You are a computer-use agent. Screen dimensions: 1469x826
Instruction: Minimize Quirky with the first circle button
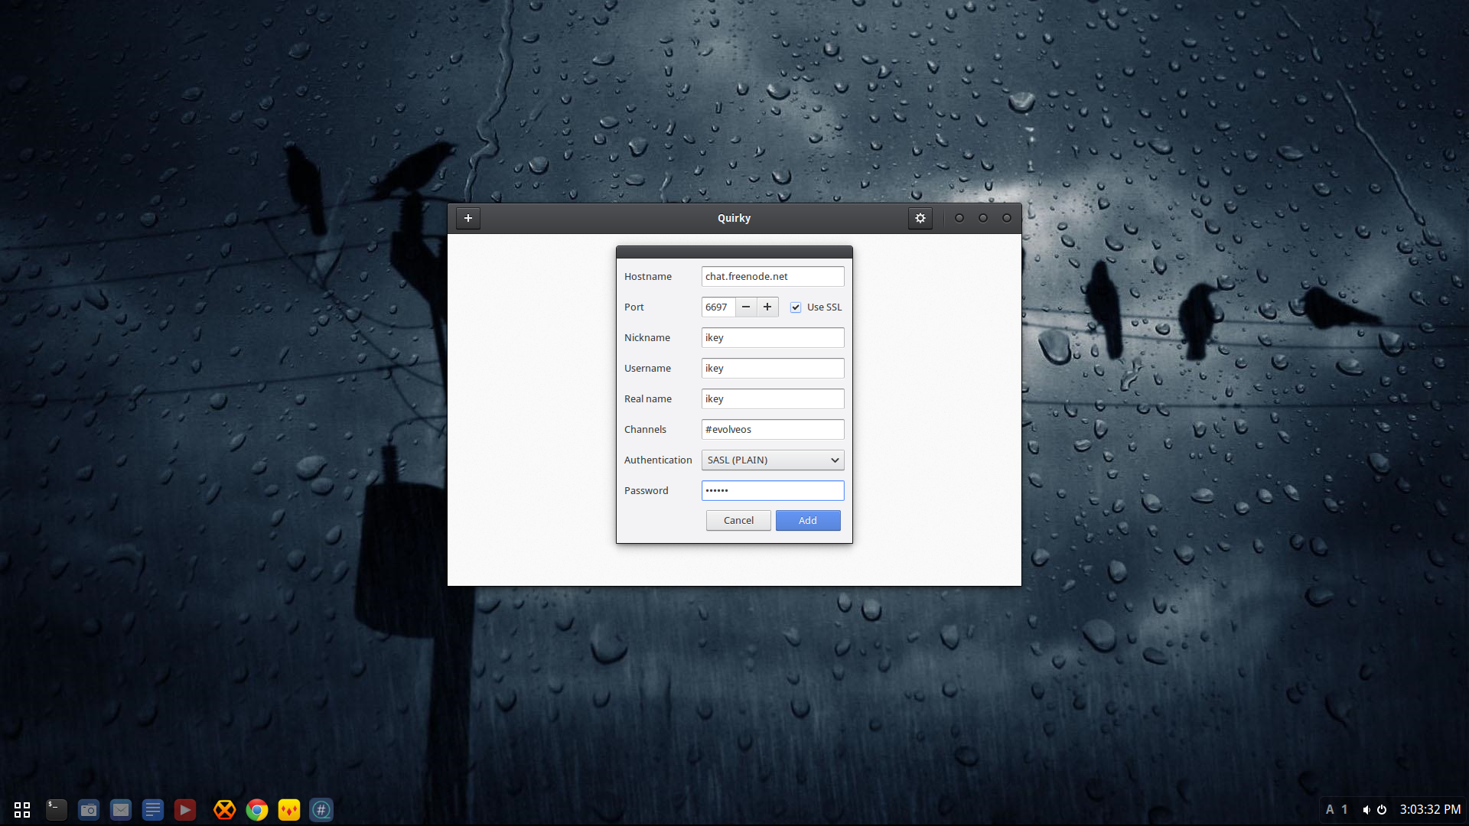coord(959,218)
